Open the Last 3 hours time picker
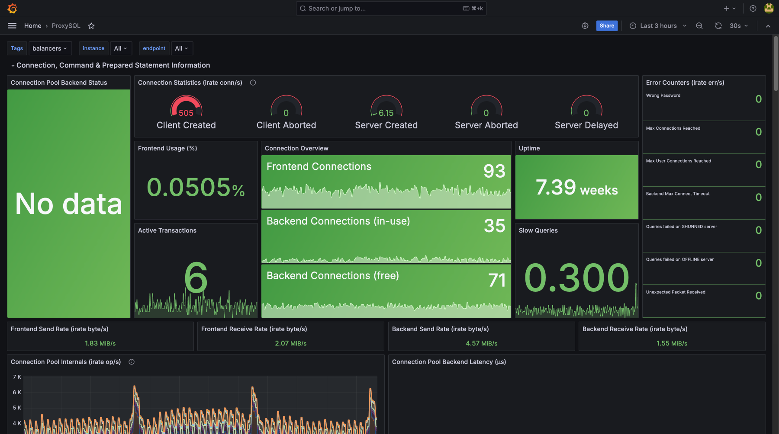The width and height of the screenshot is (779, 434). click(658, 26)
